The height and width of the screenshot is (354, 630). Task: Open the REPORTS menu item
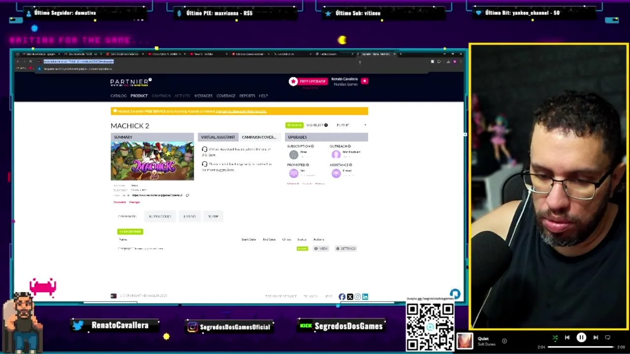[x=247, y=96]
